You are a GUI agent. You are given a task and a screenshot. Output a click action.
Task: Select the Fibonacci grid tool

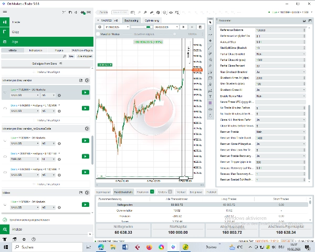pos(210,72)
